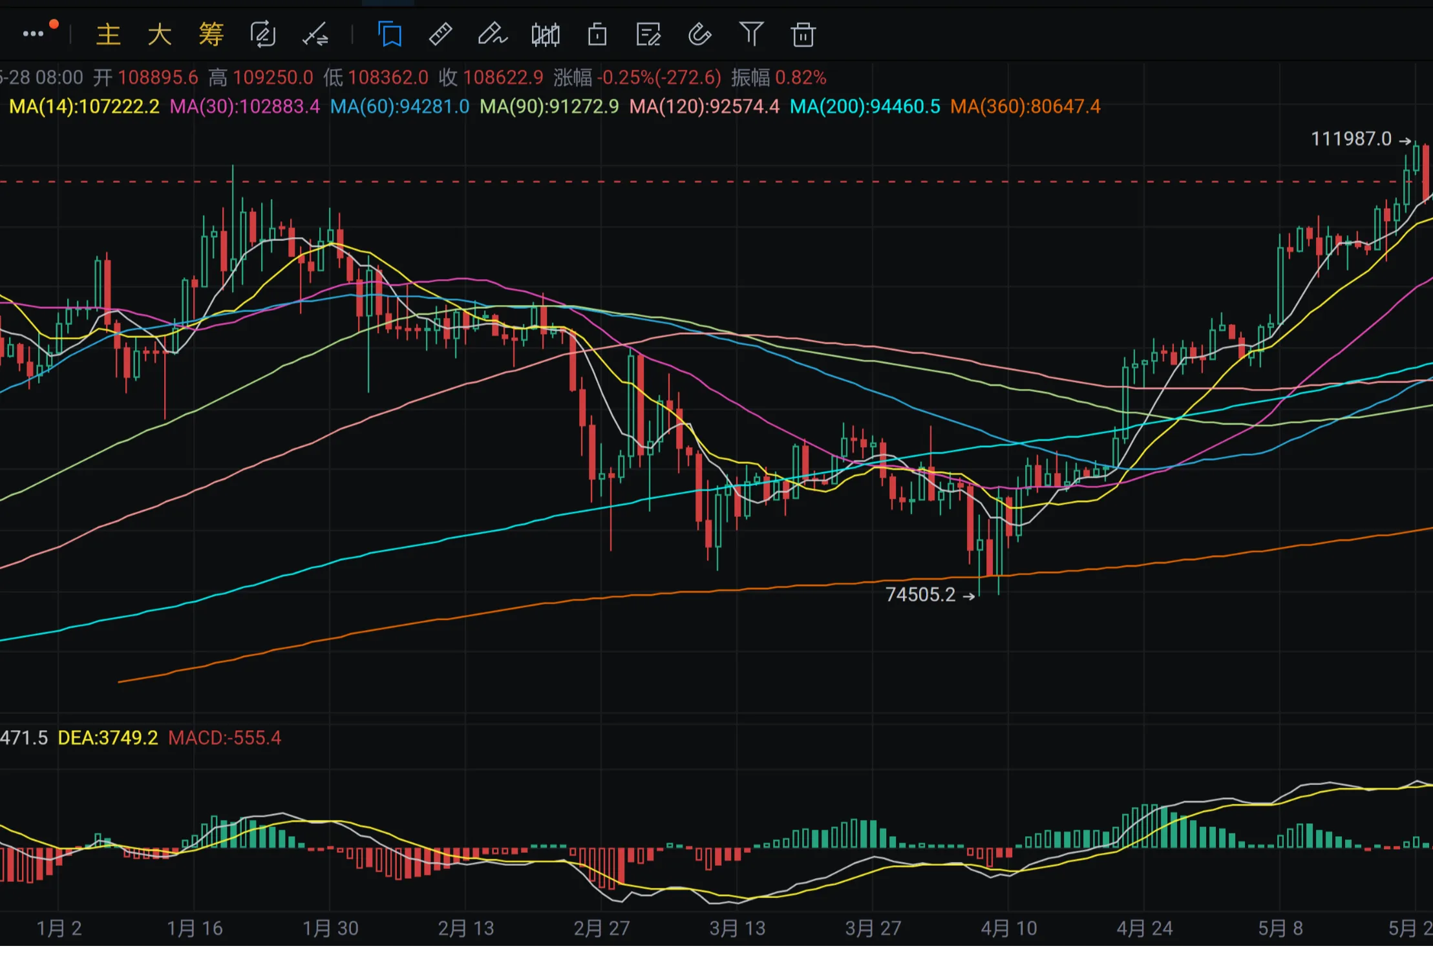1433x955 pixels.
Task: Open the three-dots more menu
Action: (34, 34)
